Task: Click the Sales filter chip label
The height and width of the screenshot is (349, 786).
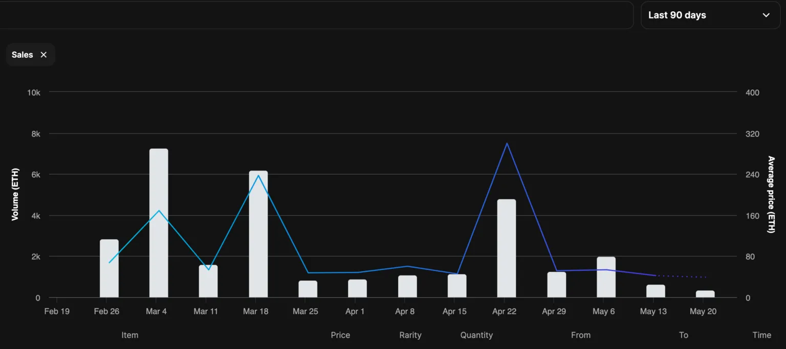Action: 23,55
